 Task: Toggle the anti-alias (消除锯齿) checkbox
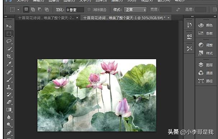coord(89,10)
